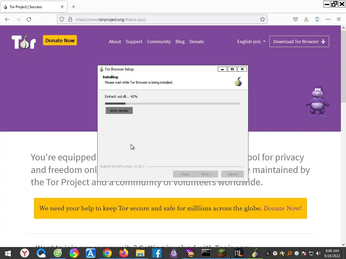
Task: Click the volume speaker tray icon
Action: click(318, 253)
